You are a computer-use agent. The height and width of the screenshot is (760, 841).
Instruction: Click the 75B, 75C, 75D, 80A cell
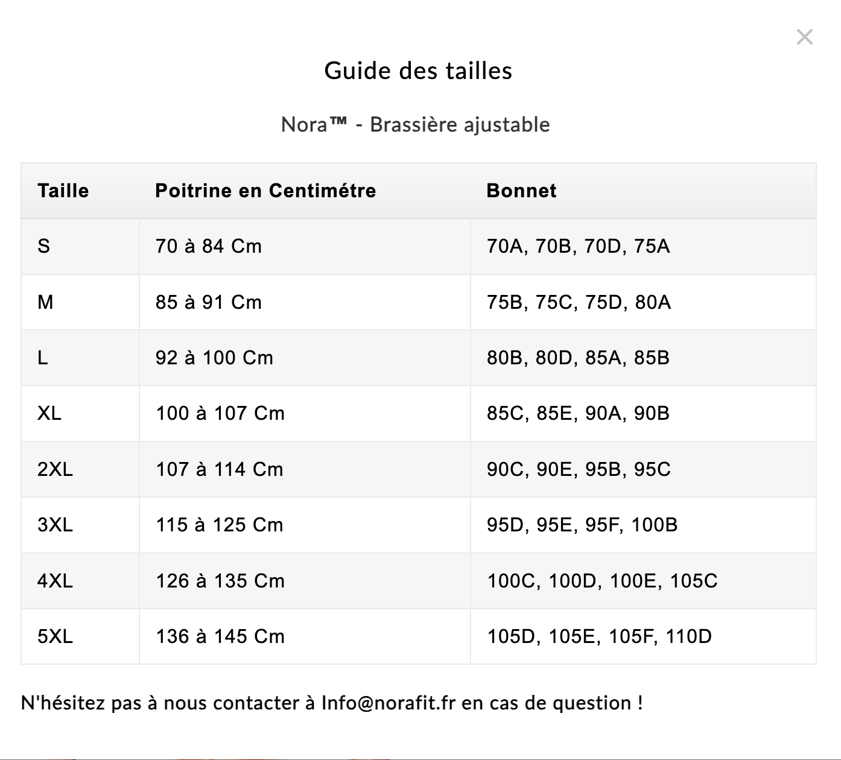coord(579,302)
